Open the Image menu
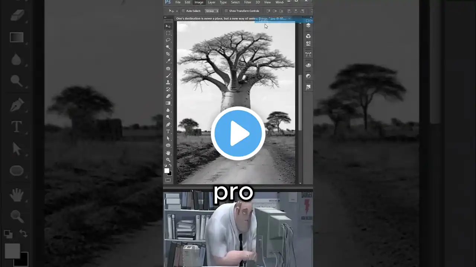The height and width of the screenshot is (267, 476). tap(199, 2)
